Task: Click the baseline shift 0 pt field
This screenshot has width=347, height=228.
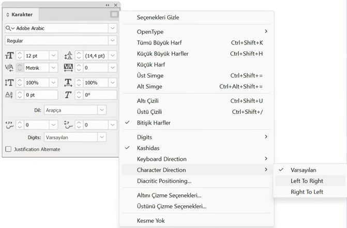Action: pos(41,95)
